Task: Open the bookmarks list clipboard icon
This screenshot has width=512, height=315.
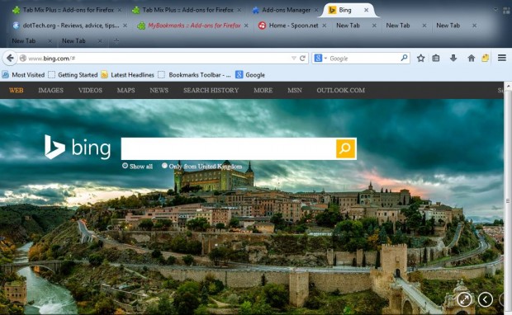Action: (x=436, y=59)
